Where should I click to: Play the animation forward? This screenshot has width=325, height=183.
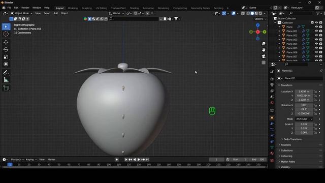139,160
